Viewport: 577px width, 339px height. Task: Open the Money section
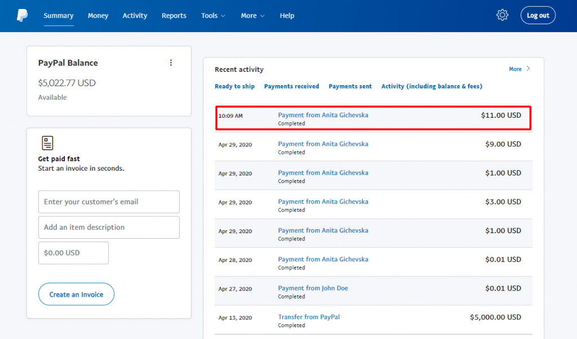pyautogui.click(x=98, y=16)
